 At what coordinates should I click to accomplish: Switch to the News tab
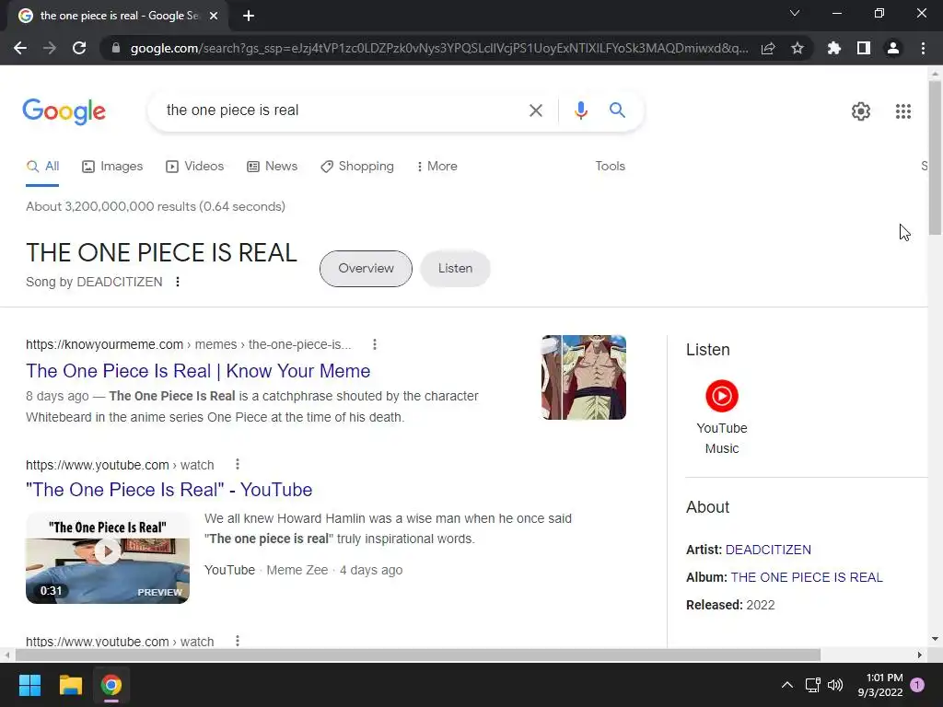tap(273, 167)
